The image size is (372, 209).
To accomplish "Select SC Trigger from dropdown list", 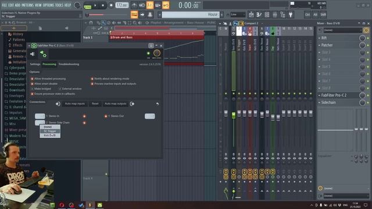I will (x=50, y=131).
